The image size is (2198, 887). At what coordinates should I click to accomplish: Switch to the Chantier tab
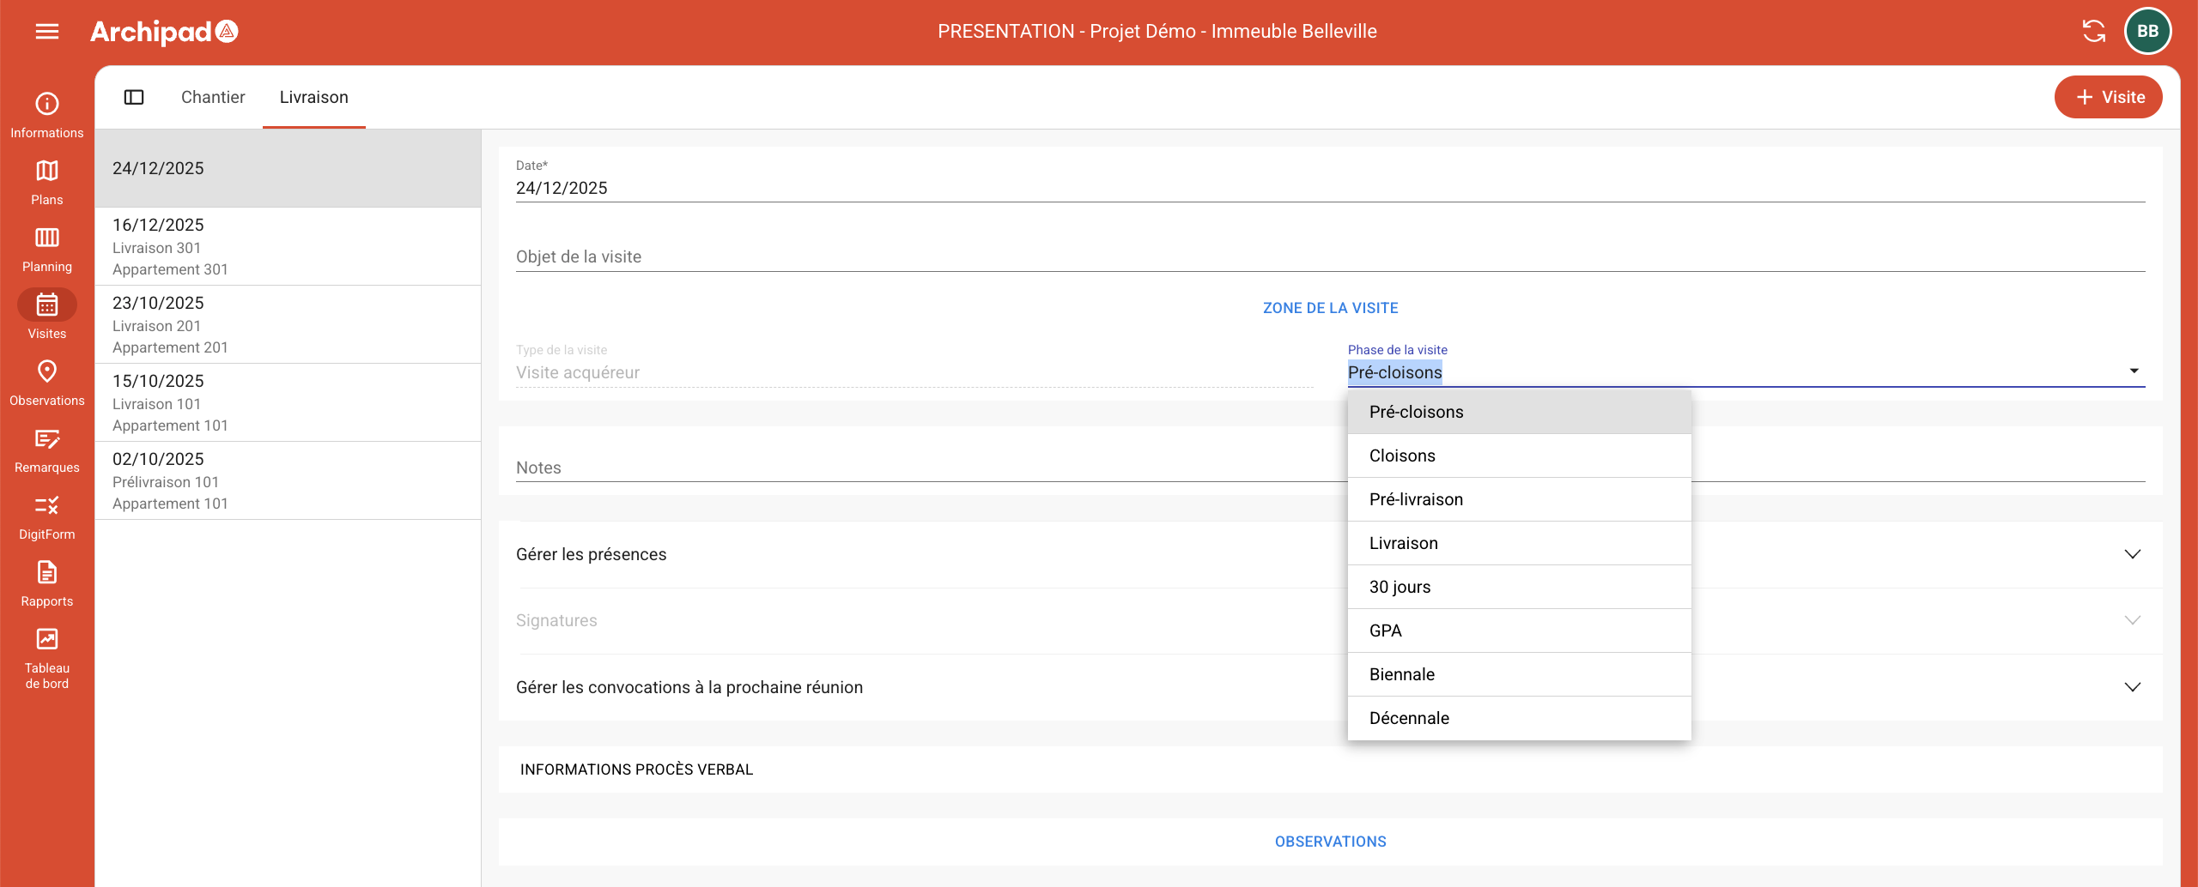(x=213, y=97)
